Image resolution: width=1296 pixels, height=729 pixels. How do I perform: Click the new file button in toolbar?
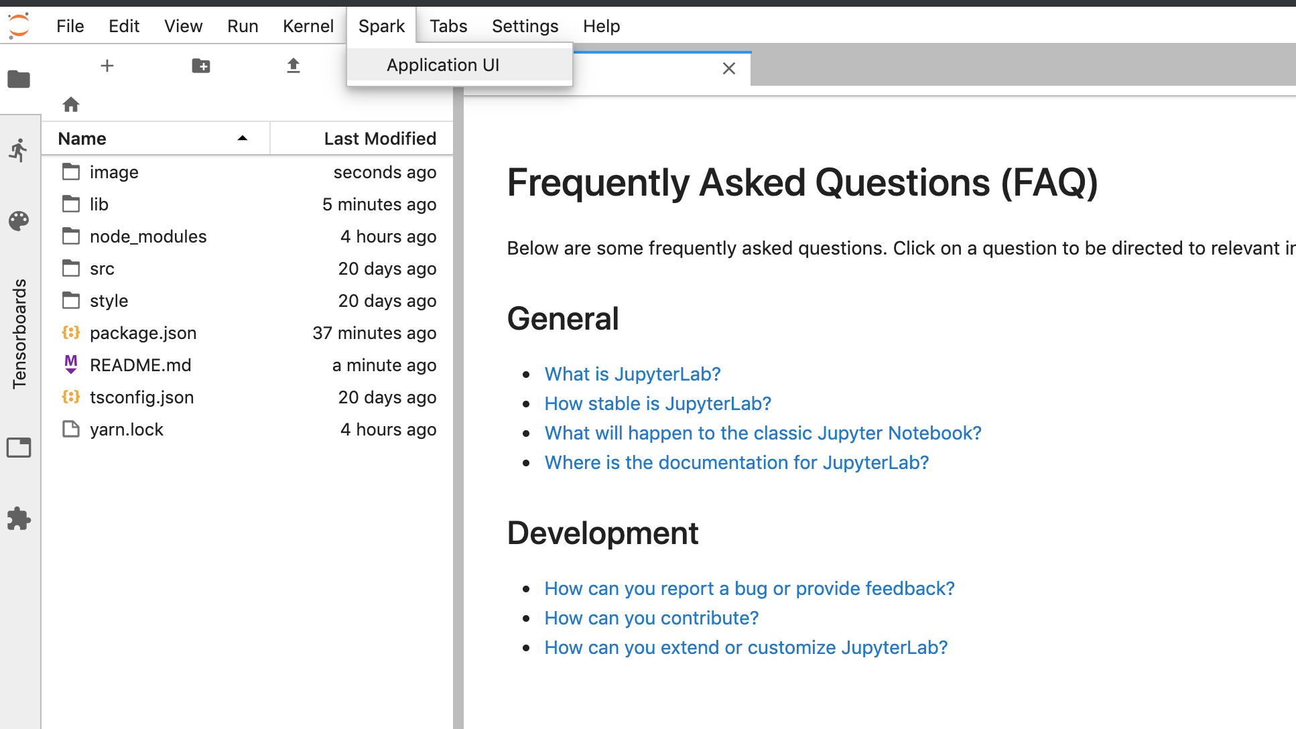pyautogui.click(x=107, y=65)
